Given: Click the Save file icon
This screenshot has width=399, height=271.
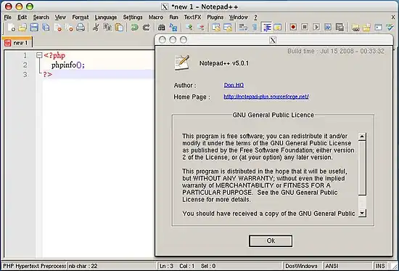Looking at the screenshot, I should tap(34, 27).
